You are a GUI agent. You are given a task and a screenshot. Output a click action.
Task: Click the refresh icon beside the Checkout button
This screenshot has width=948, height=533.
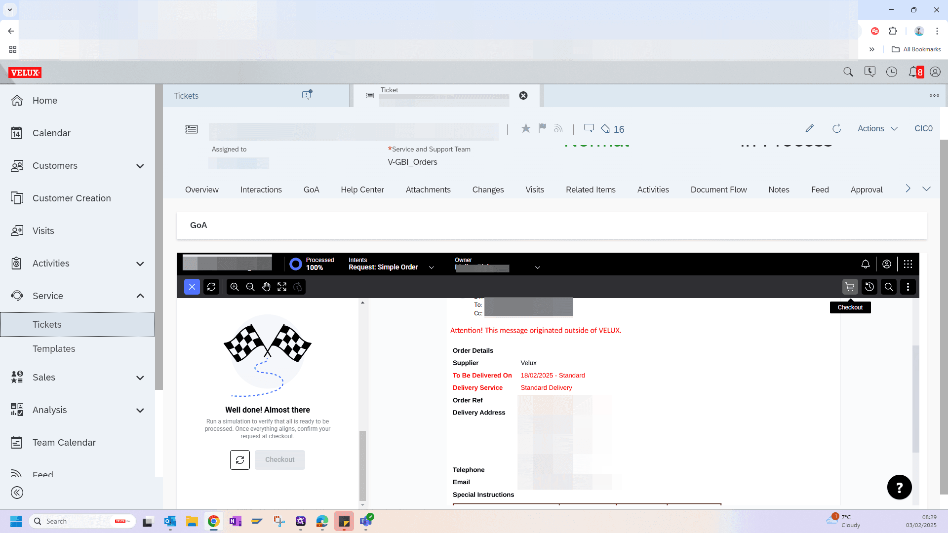(x=240, y=459)
